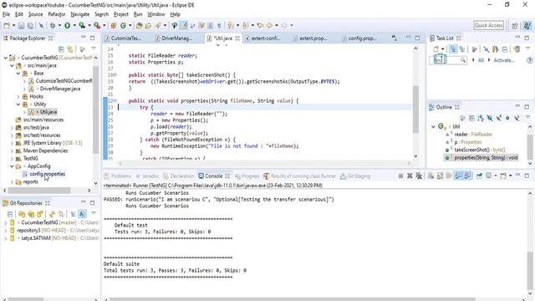Click Toggle Mark Occurrences highlighter icon
The height and width of the screenshot is (301, 535).
click(184, 25)
